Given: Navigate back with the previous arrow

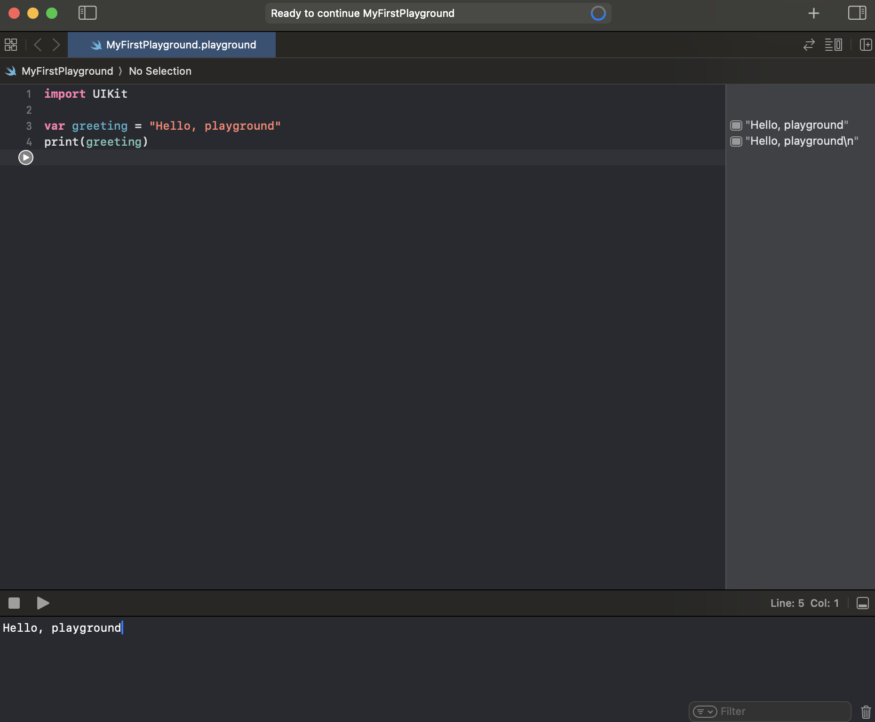Looking at the screenshot, I should (38, 45).
